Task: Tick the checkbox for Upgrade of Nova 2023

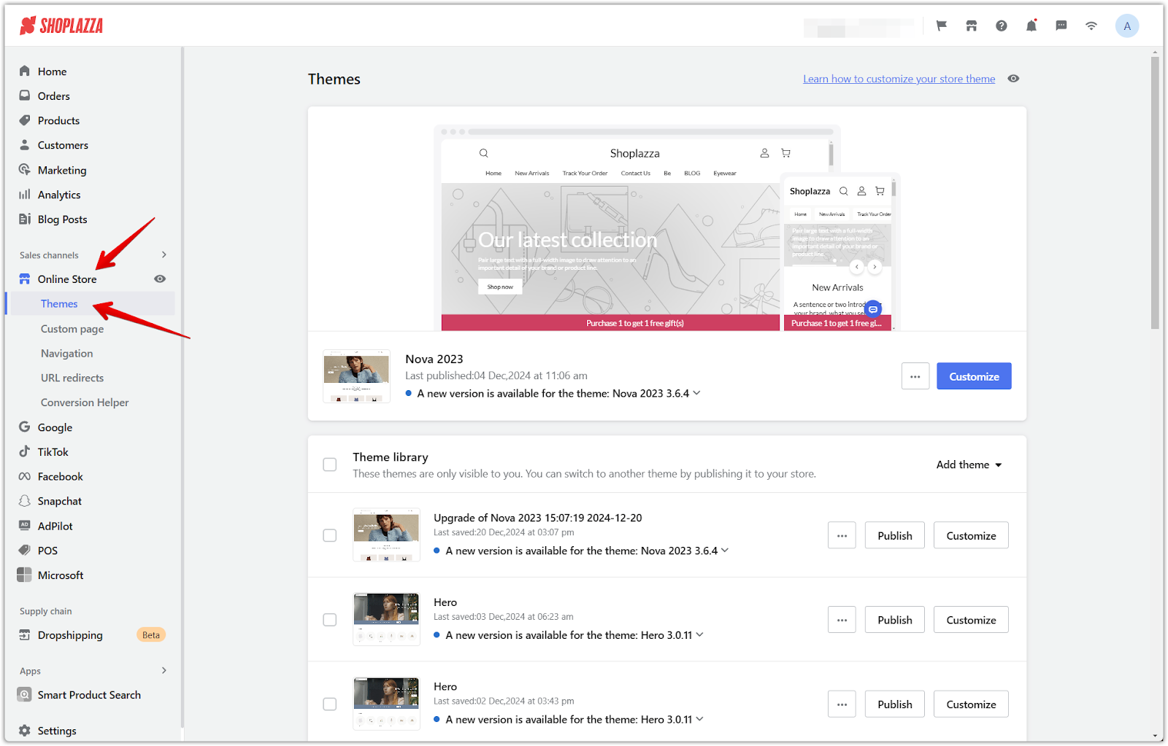Action: click(x=330, y=535)
